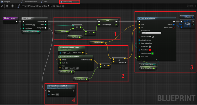Click the ThirdPersonCharacter breadcrumb link

tap(35, 6)
